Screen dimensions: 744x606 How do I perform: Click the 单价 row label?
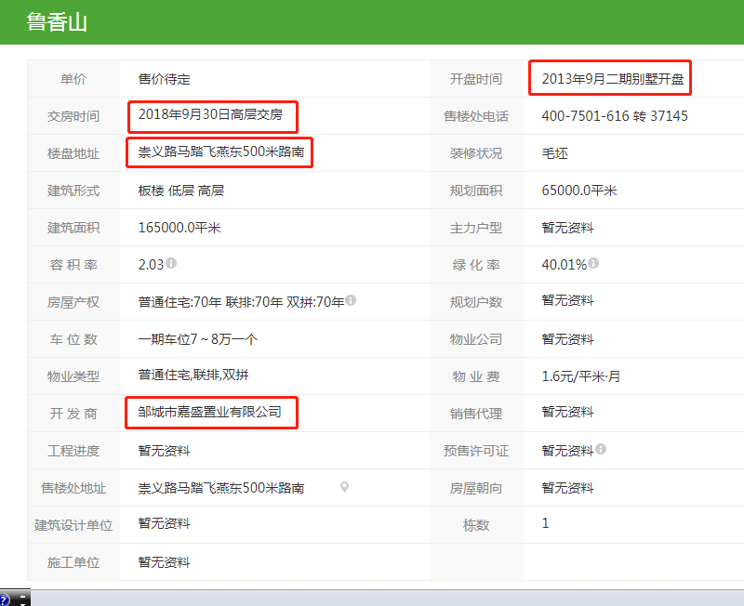point(73,79)
